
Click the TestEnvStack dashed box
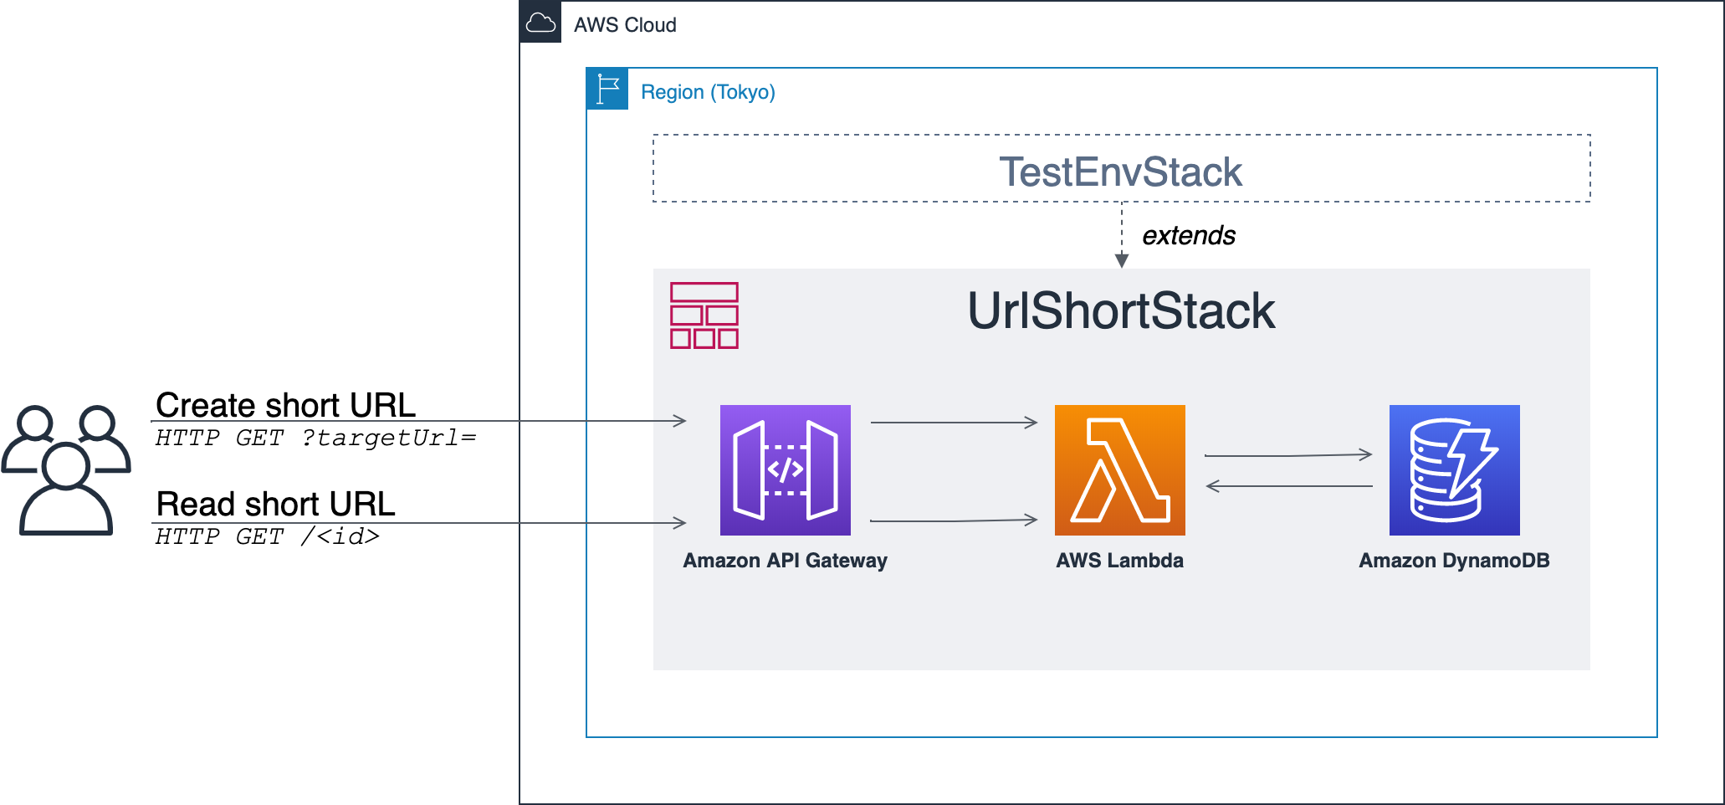[x=1121, y=168]
